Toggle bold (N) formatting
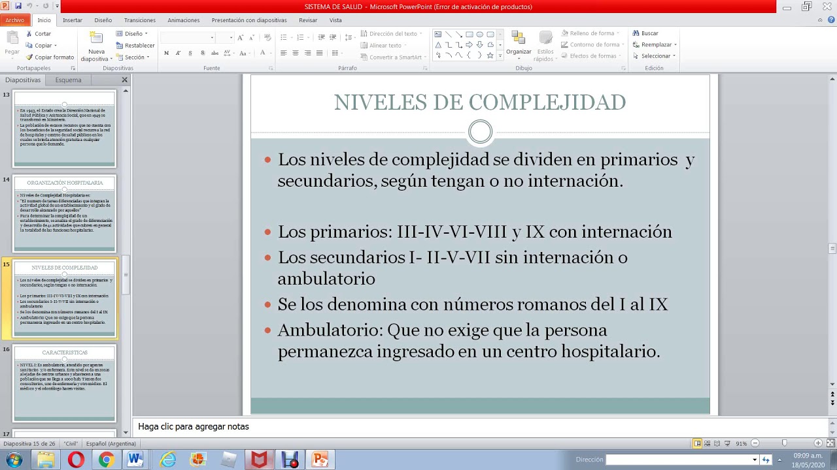 pyautogui.click(x=166, y=53)
